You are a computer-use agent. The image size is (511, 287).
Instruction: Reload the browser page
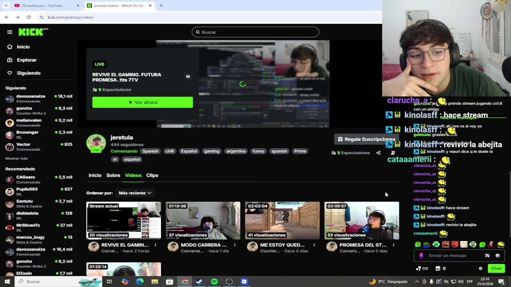(28, 17)
